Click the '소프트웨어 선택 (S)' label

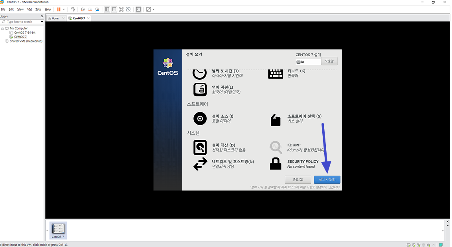(x=304, y=116)
